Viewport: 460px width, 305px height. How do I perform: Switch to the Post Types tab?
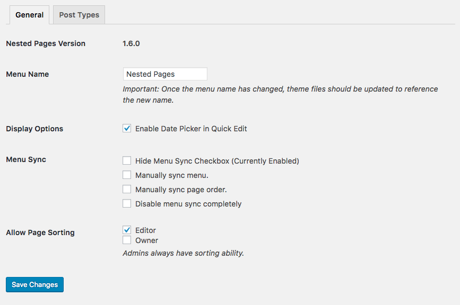click(x=79, y=15)
